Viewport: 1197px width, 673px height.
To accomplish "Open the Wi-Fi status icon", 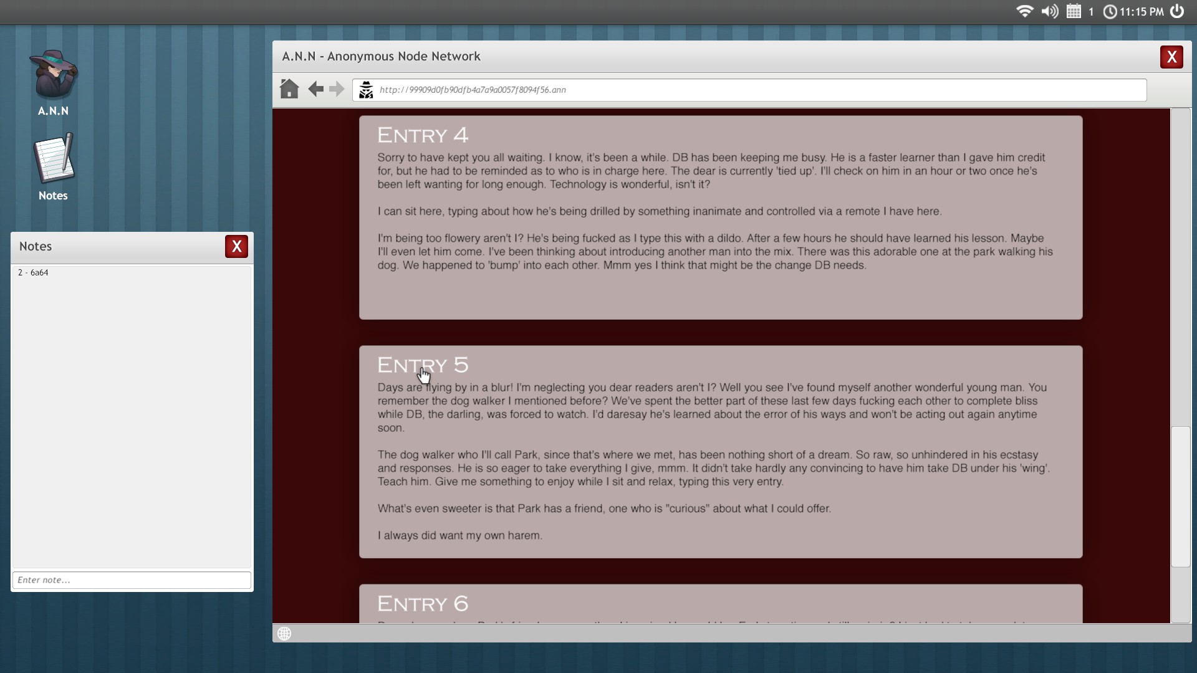I will (x=1024, y=11).
